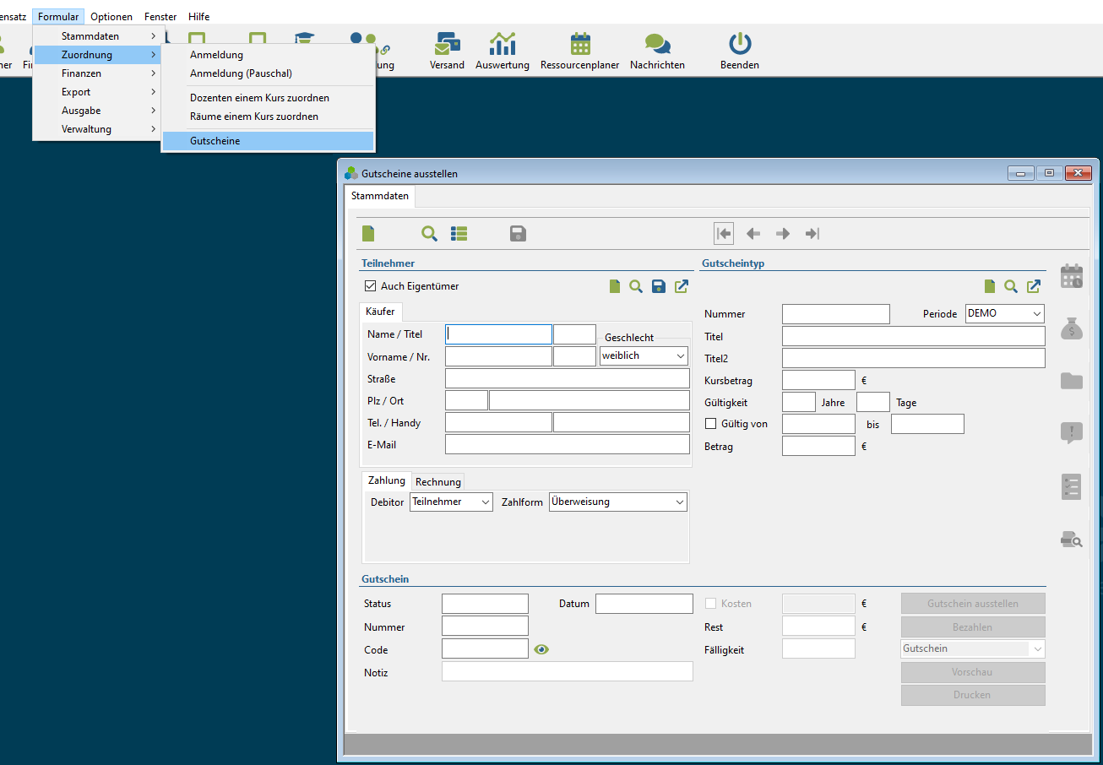
Task: Click the folder icon in right sidebar
Action: 1072,381
